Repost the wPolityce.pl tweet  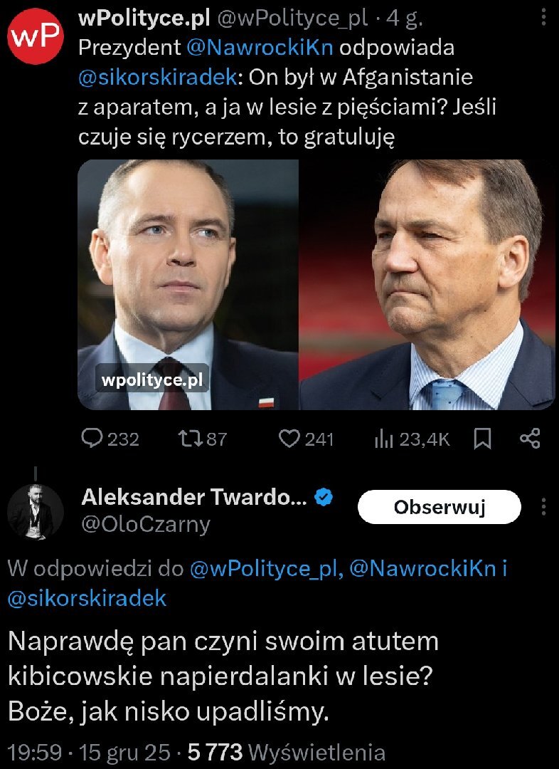[191, 439]
